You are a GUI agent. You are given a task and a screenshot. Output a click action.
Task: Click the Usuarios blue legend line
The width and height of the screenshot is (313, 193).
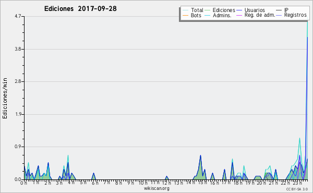[x=239, y=10]
